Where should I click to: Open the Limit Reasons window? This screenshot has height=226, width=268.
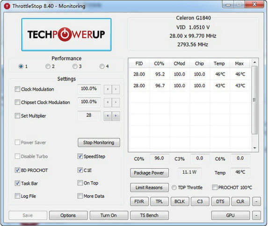pyautogui.click(x=149, y=188)
